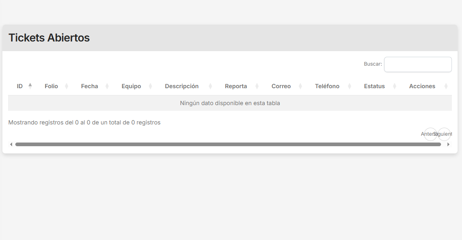
Task: Click the Acciones column sort icon
Action: click(x=445, y=86)
